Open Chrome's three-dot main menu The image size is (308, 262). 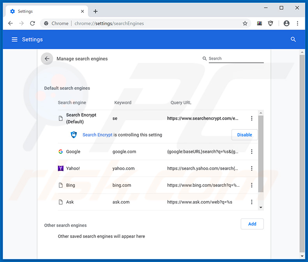297,23
